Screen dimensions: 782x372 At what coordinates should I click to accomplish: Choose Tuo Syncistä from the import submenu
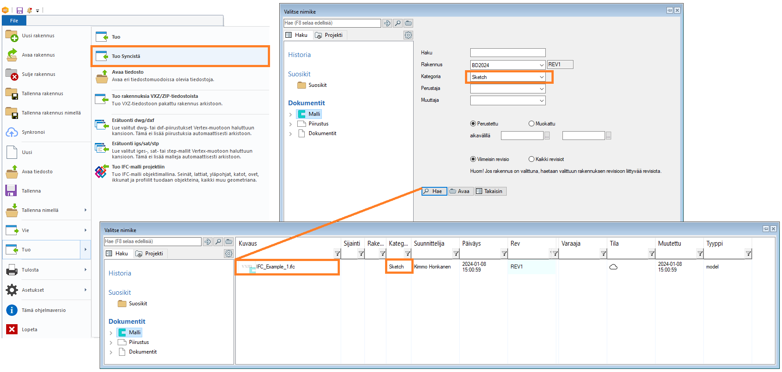click(x=180, y=56)
